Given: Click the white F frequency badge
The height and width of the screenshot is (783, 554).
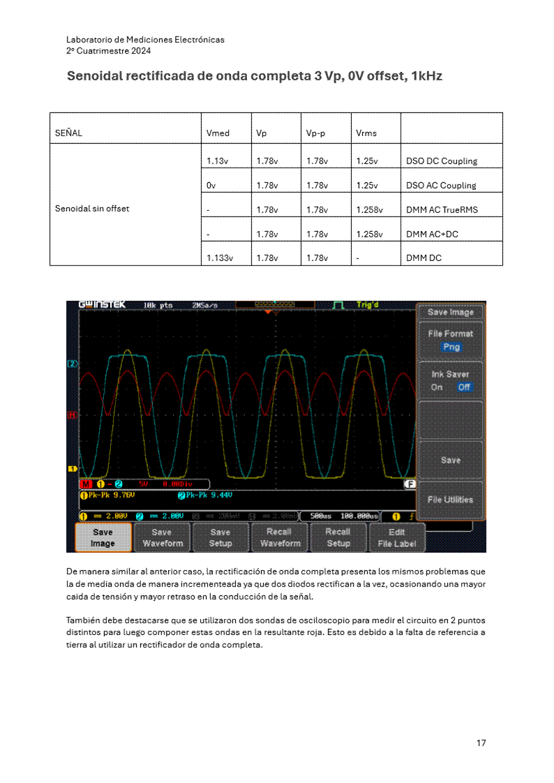Looking at the screenshot, I should coord(410,484).
